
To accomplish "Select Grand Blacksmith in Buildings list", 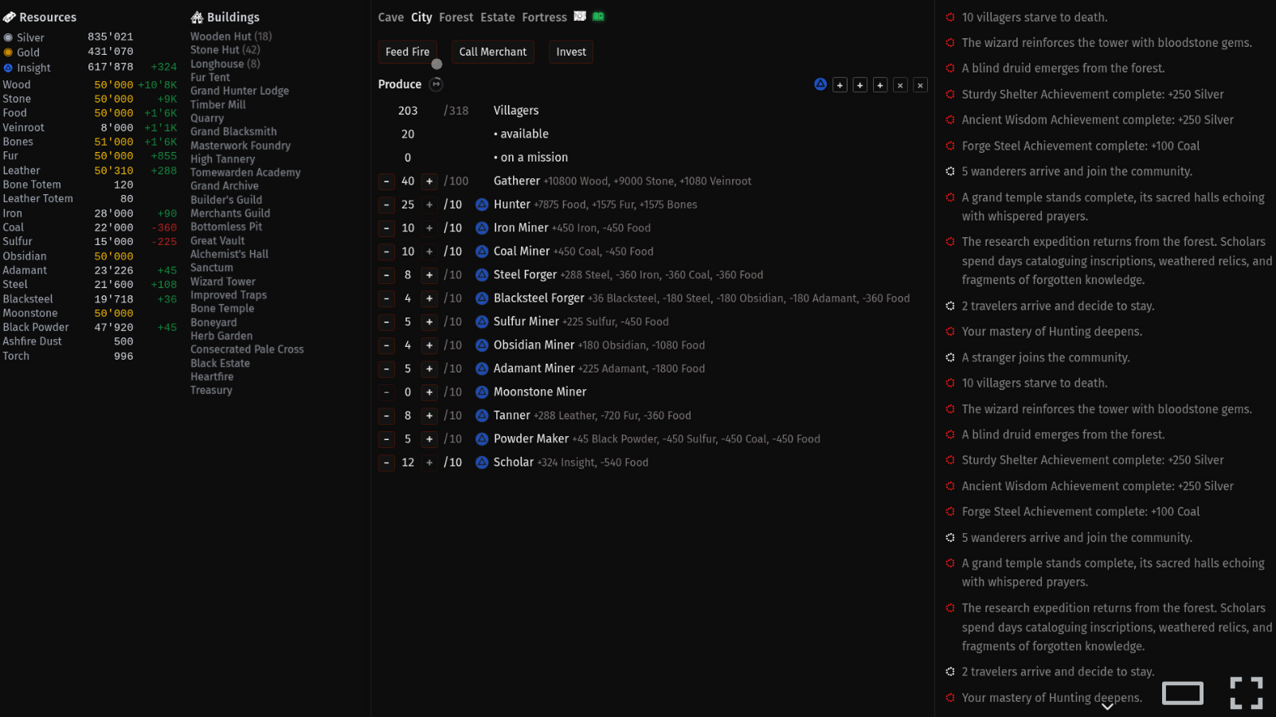I will pos(233,131).
